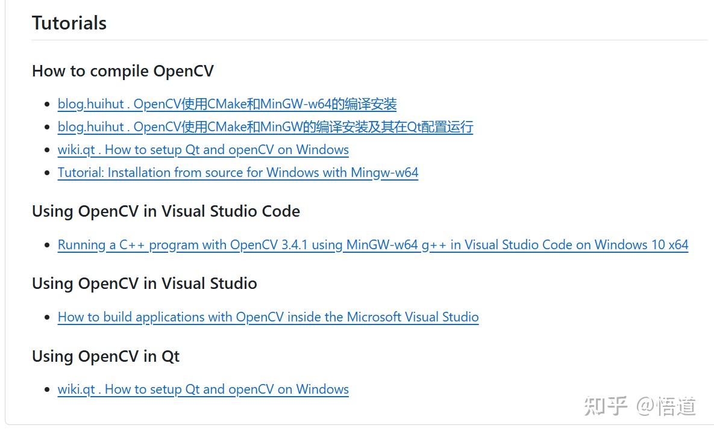Click the bullet before the Qt配置运行 link
The width and height of the screenshot is (714, 434).
pos(47,128)
